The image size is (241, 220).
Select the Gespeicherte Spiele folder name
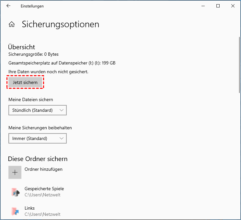click(44, 189)
